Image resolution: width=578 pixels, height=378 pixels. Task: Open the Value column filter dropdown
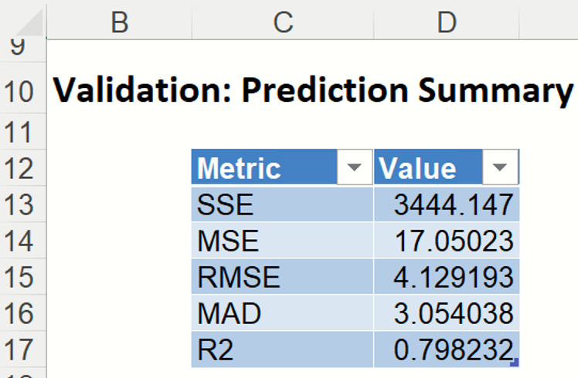(x=500, y=167)
